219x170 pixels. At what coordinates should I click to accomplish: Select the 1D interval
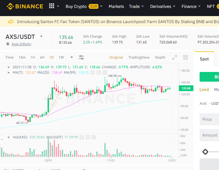(x=52, y=57)
